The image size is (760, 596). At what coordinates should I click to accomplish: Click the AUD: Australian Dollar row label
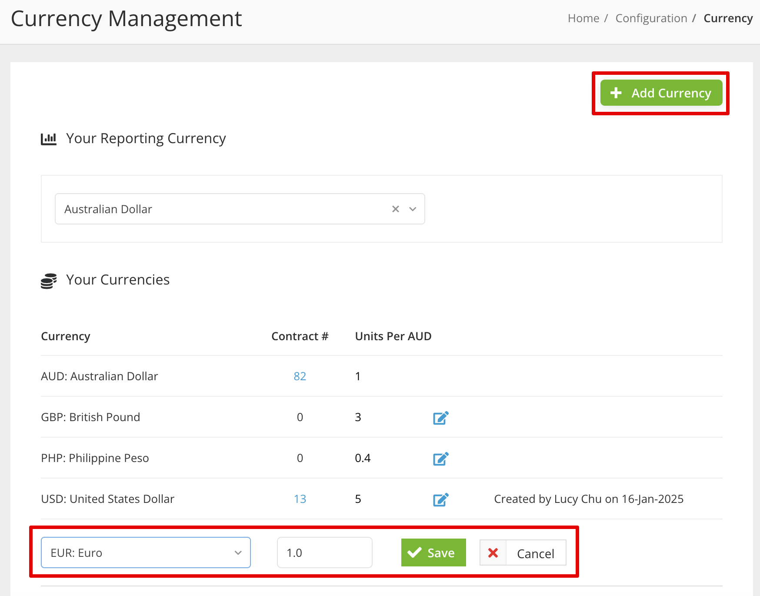(x=99, y=376)
